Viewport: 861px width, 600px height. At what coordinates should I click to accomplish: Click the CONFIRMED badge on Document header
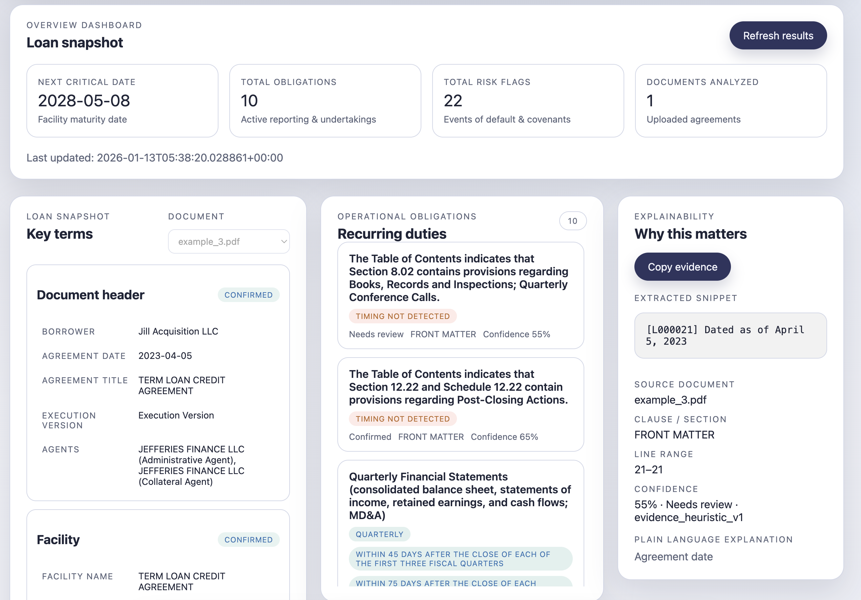[x=248, y=295]
